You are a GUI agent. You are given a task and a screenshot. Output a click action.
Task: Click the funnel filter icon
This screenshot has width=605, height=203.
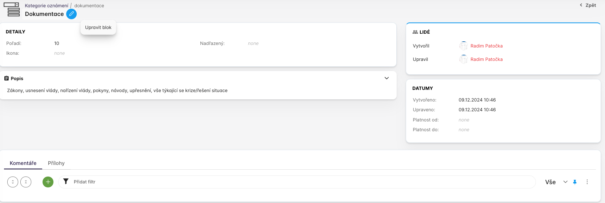[x=66, y=182]
